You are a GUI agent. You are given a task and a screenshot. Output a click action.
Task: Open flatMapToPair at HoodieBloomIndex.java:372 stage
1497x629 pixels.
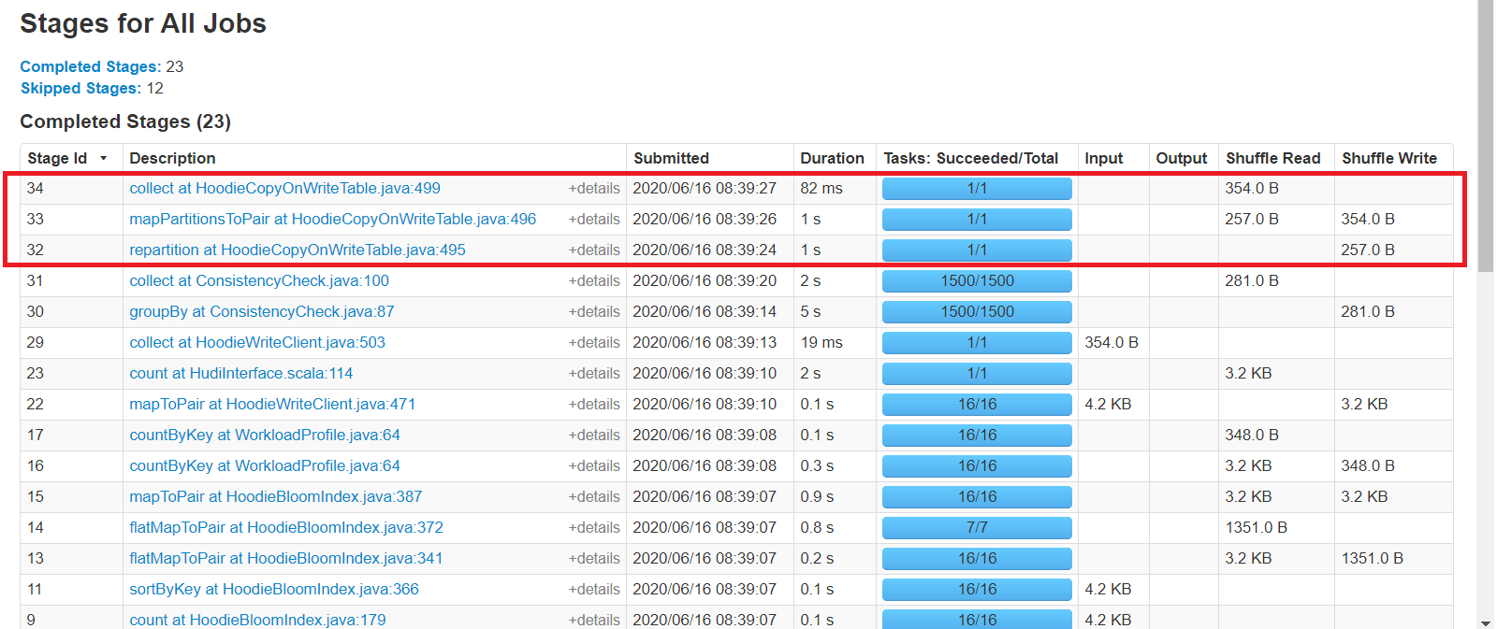286,527
